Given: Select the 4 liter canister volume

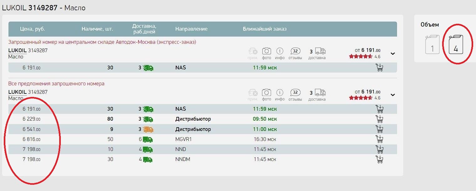Looking at the screenshot, I should tap(456, 45).
